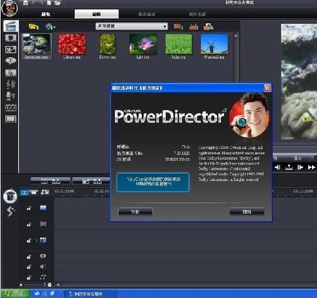Click middle film-strip icon right of media filter

(193, 26)
